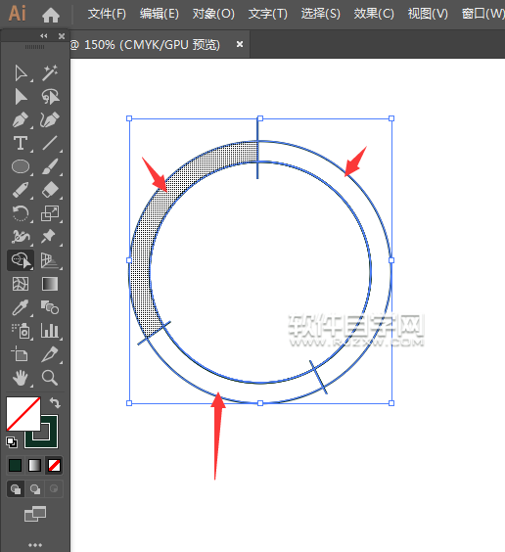Open the 效果(C) menu
The image size is (505, 552).
point(374,14)
